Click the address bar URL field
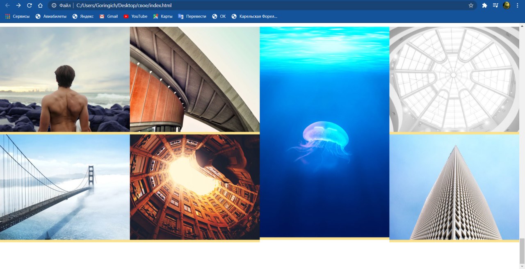The width and height of the screenshot is (525, 269). 262,5
